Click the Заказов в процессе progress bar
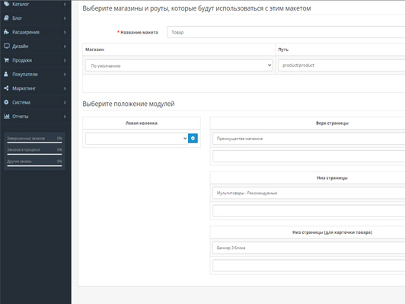The image size is (405, 304). 34,154
